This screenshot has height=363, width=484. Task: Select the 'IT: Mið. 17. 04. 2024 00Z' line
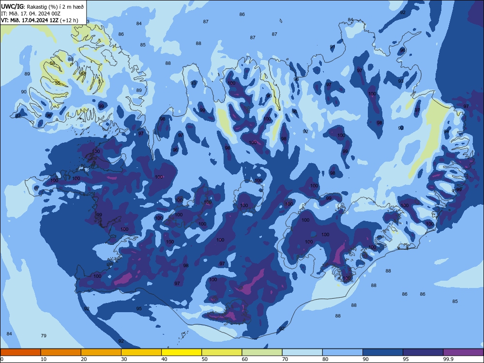coord(31,14)
